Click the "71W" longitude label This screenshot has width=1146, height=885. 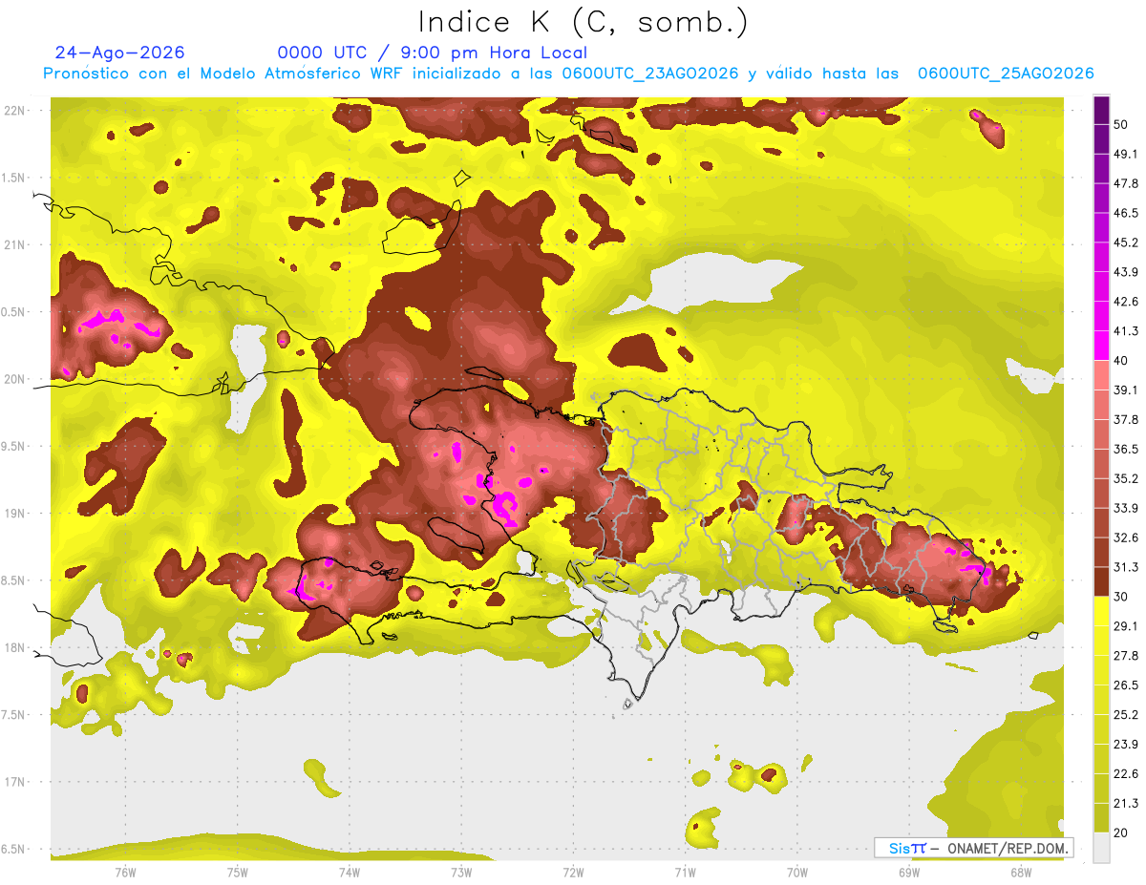(685, 873)
